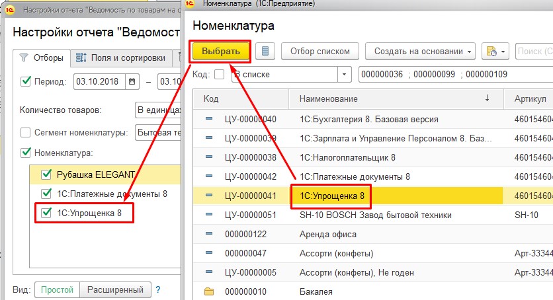Select '1С:Налогоплательщик 8' in the list
This screenshot has height=300, width=553.
(x=373, y=157)
